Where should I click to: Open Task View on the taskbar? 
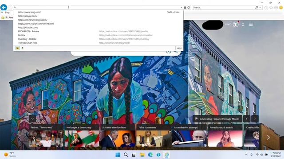coord(134,155)
